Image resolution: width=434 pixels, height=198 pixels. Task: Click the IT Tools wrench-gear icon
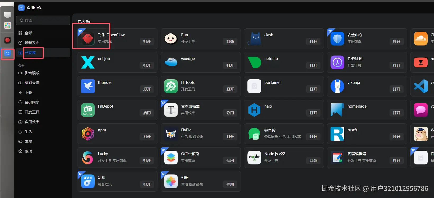[171, 86]
